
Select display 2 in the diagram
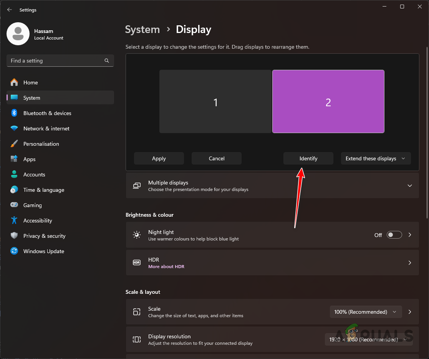coord(328,101)
